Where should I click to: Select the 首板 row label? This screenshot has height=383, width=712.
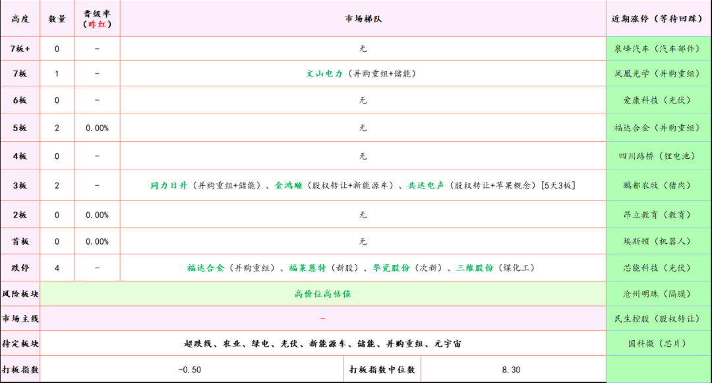20,241
